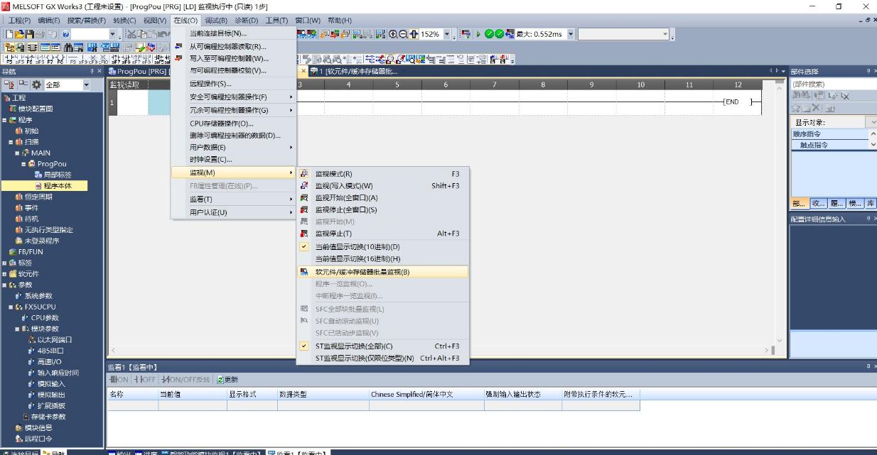Click the Zoom in magnifier icon
Image resolution: width=877 pixels, height=455 pixels.
point(392,34)
